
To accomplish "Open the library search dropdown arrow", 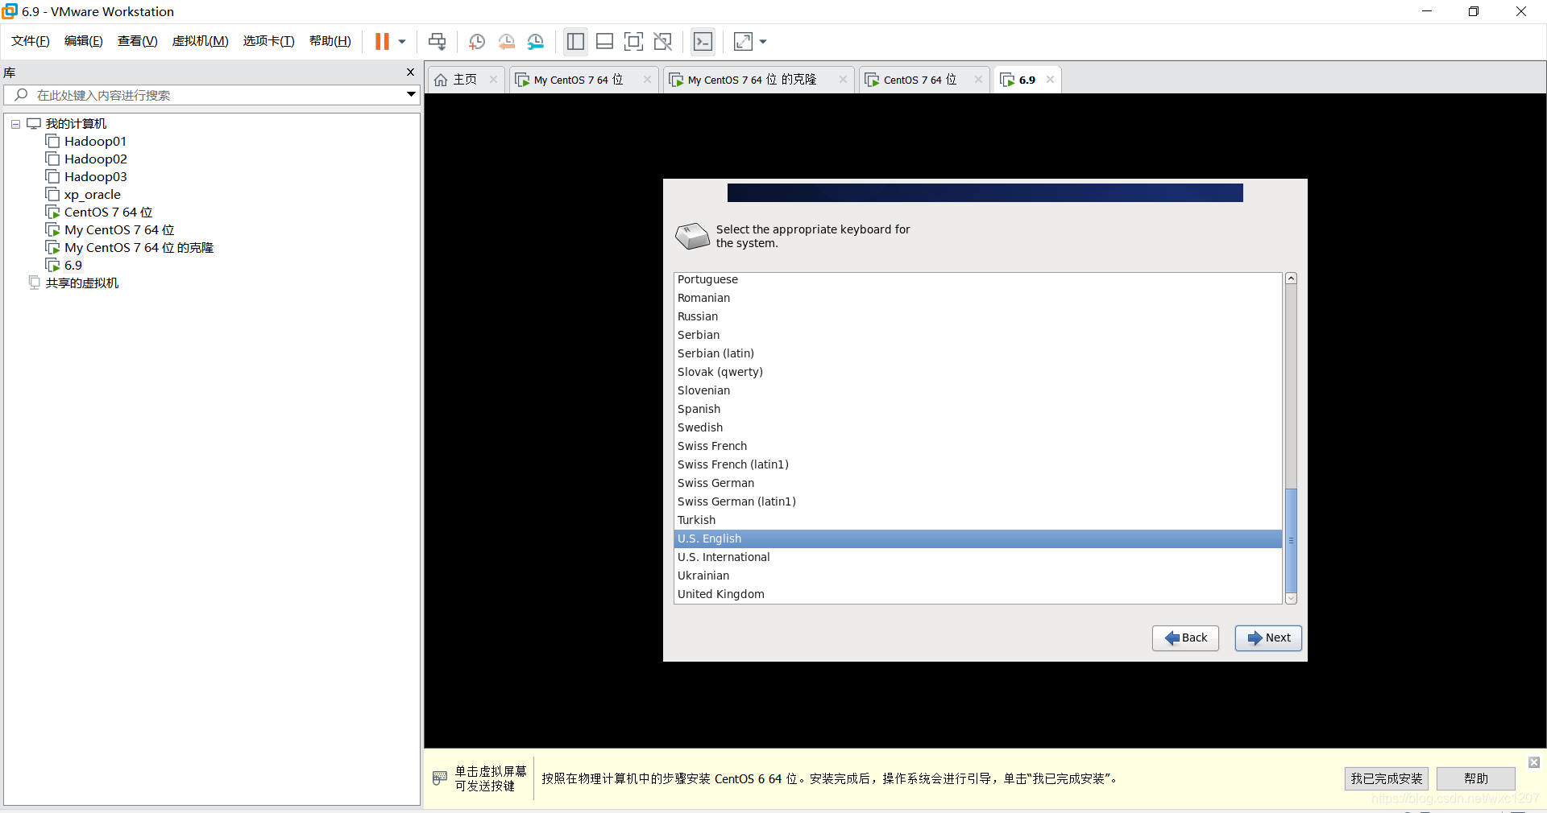I will [x=411, y=95].
